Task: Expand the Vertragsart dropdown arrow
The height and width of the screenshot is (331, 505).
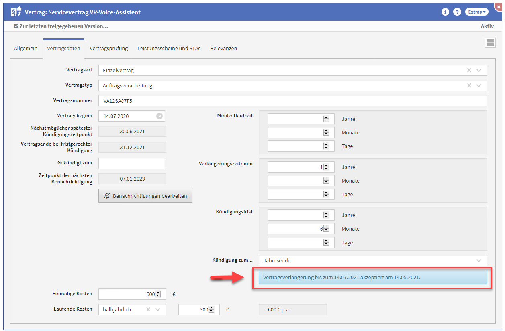Action: click(479, 70)
